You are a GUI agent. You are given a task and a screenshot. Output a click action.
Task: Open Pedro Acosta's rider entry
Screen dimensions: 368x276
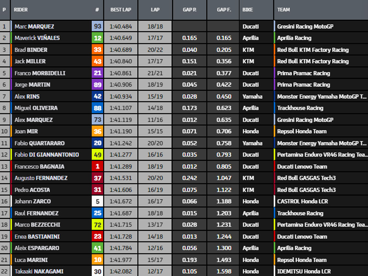tap(32, 190)
